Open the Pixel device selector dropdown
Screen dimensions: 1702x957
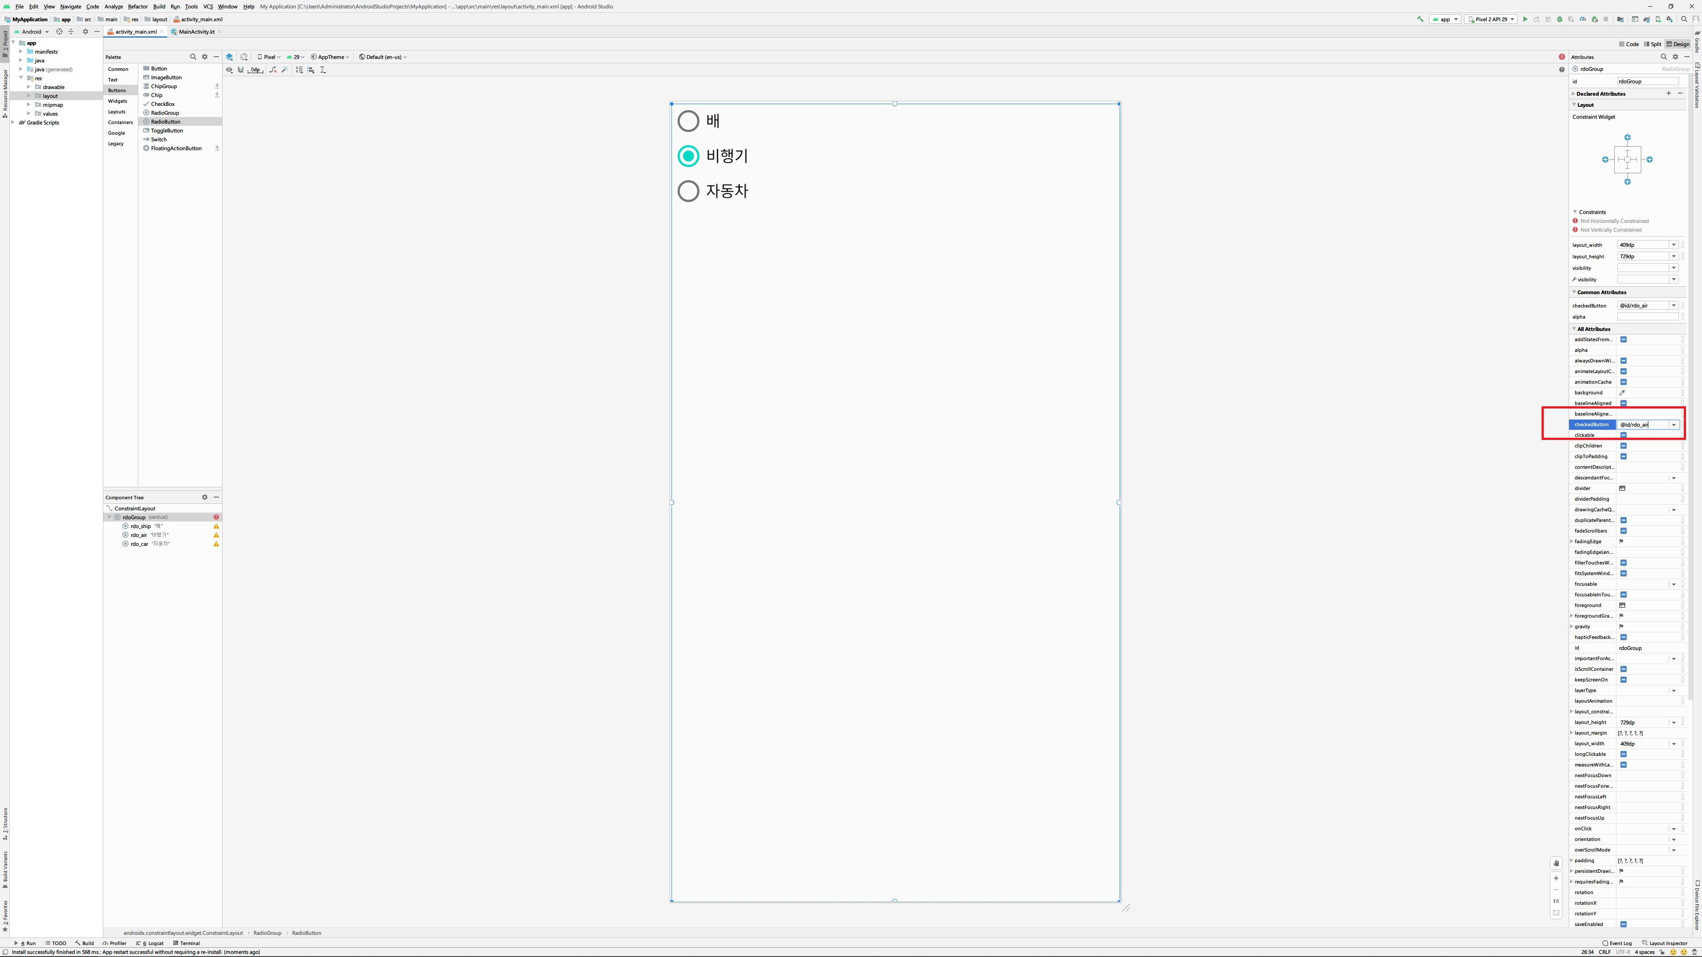269,57
